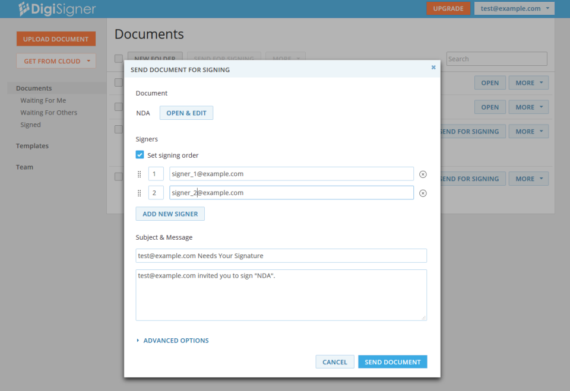Remove signer_2@example.com with the x icon
This screenshot has height=391, width=570.
click(422, 192)
